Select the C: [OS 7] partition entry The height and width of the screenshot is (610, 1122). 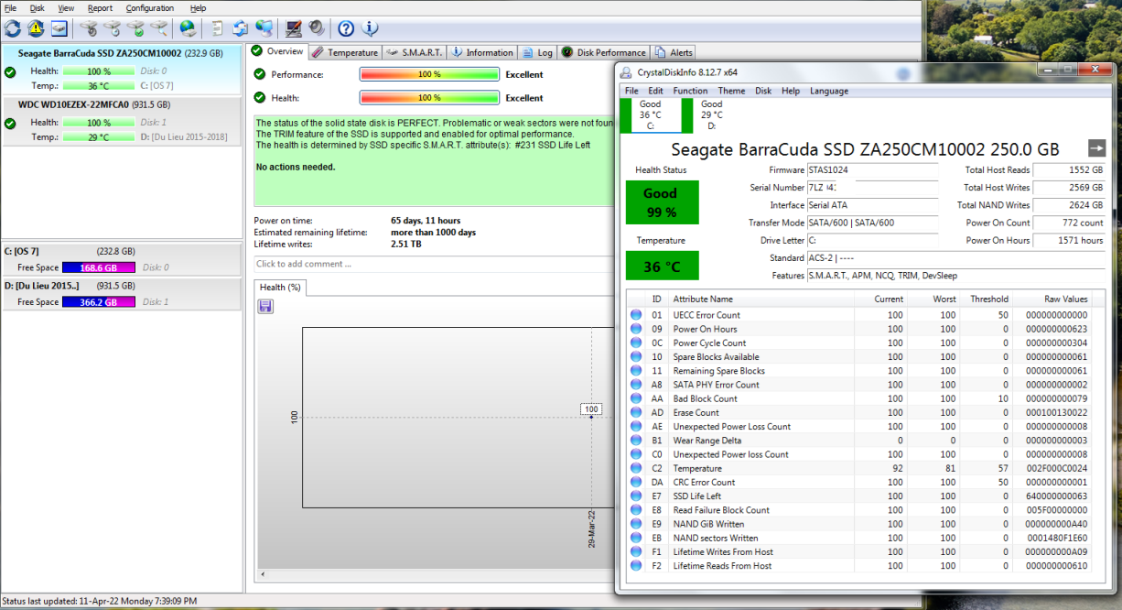point(122,259)
